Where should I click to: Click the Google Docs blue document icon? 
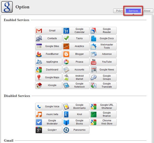coord(93,39)
